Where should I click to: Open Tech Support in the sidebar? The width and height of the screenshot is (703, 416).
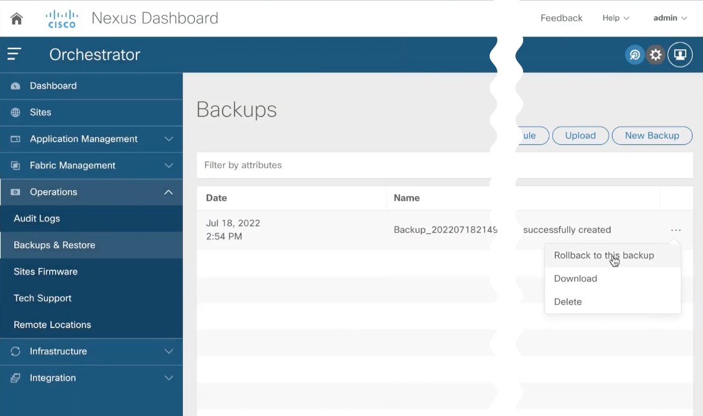click(91, 298)
